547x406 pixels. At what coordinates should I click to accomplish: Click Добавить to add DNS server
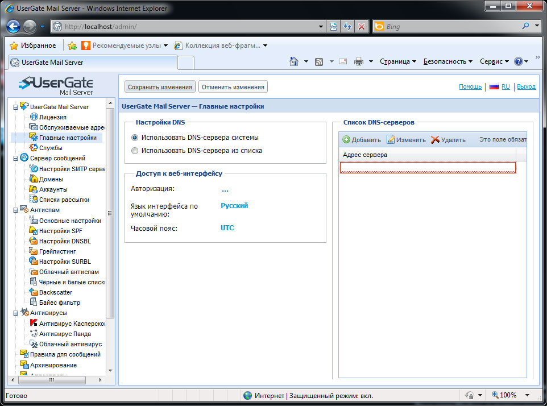tap(362, 139)
